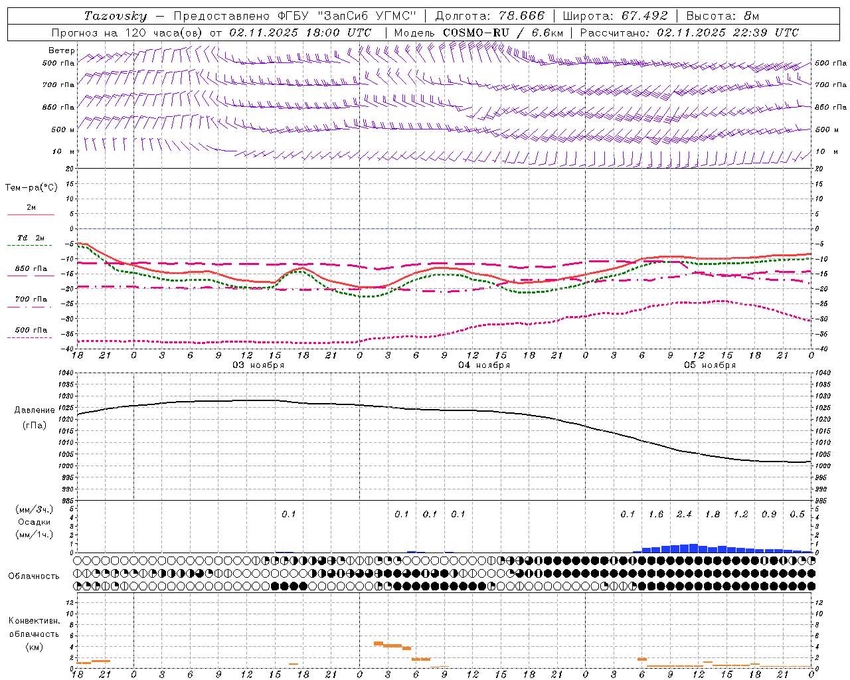
Task: Select the 04 ноября date label
Action: 484,365
